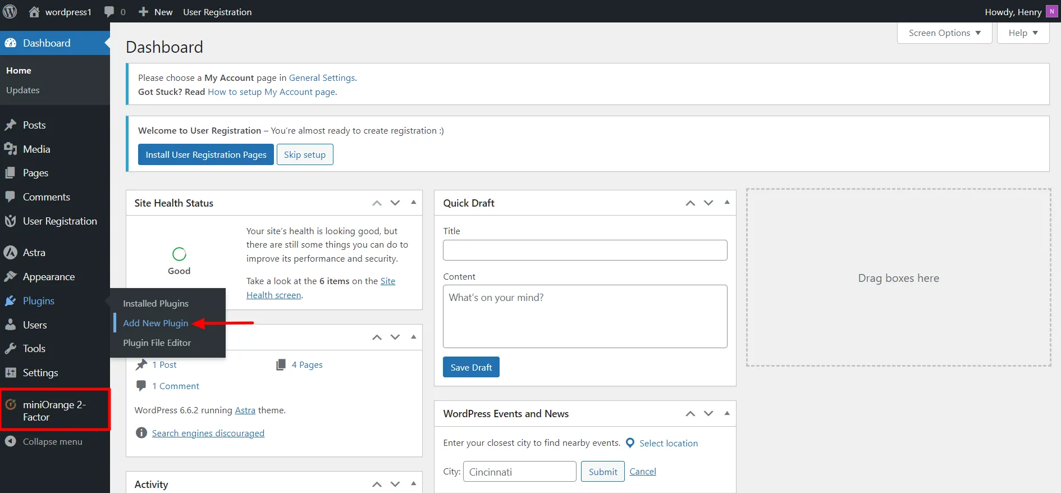The width and height of the screenshot is (1061, 493).
Task: Click the plus New icon in admin bar
Action: coord(144,12)
